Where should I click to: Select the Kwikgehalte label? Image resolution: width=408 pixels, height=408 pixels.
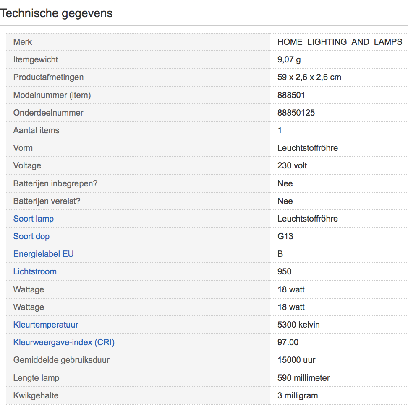point(36,395)
